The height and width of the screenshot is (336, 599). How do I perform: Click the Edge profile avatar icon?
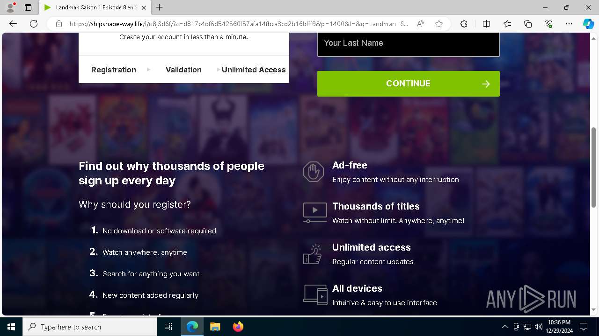(10, 7)
